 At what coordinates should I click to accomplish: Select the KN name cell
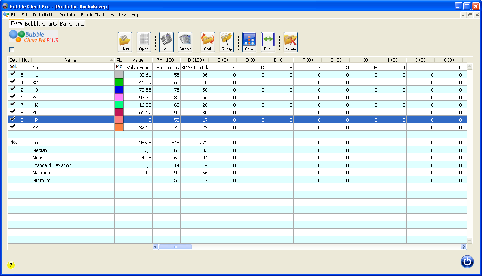[73, 112]
